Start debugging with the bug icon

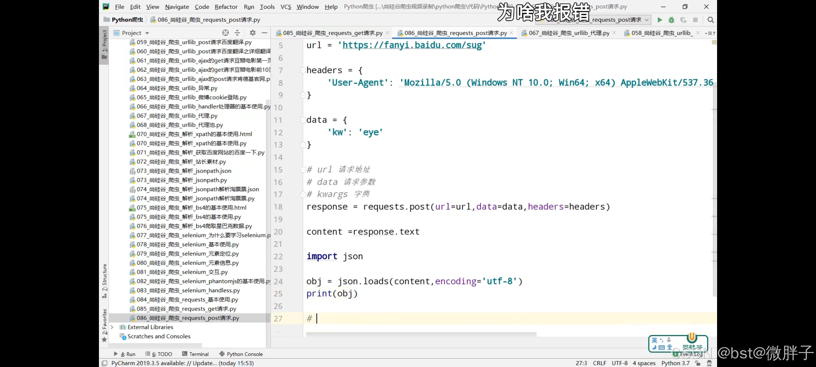pos(671,20)
